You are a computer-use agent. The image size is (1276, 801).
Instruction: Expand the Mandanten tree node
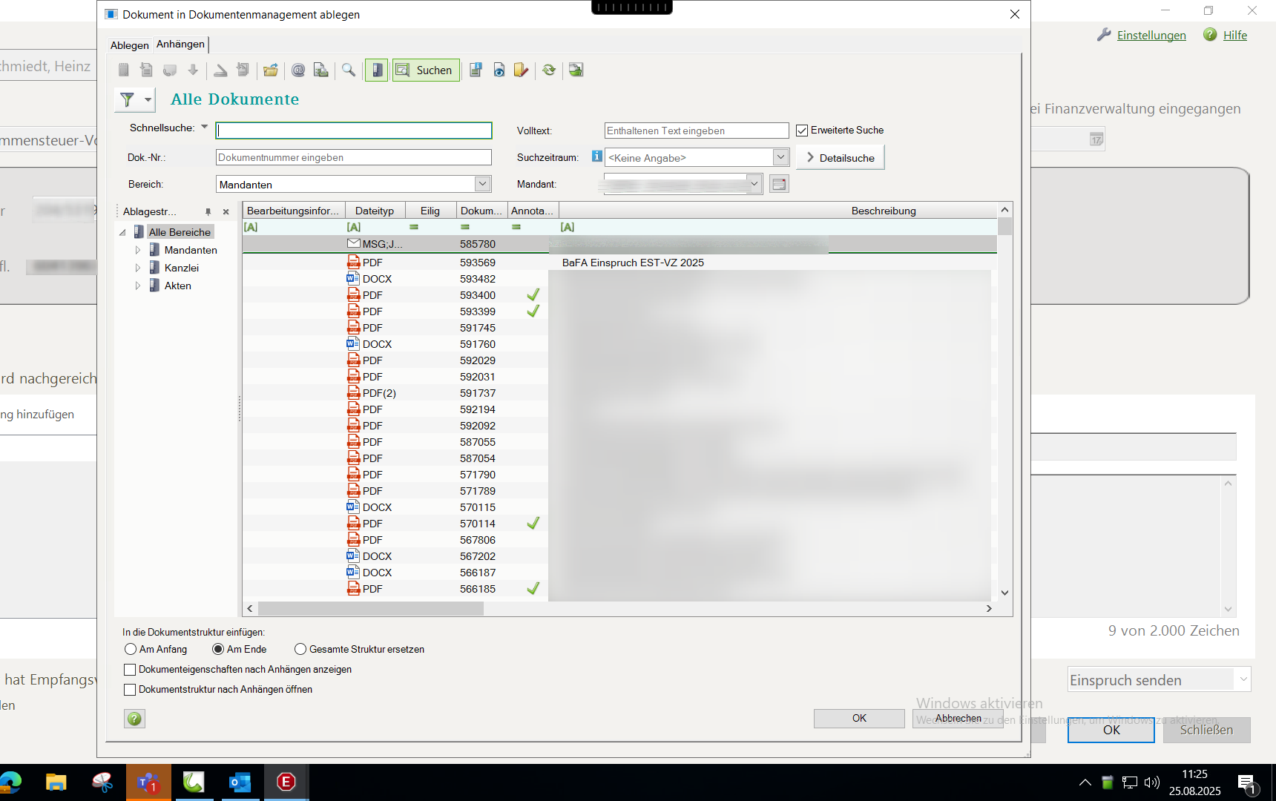pos(138,251)
